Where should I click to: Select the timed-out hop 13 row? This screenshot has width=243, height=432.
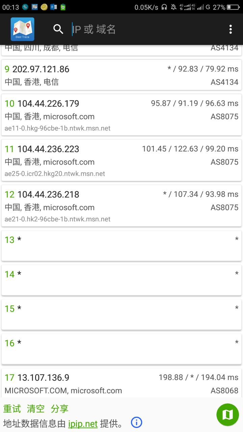[x=122, y=245]
